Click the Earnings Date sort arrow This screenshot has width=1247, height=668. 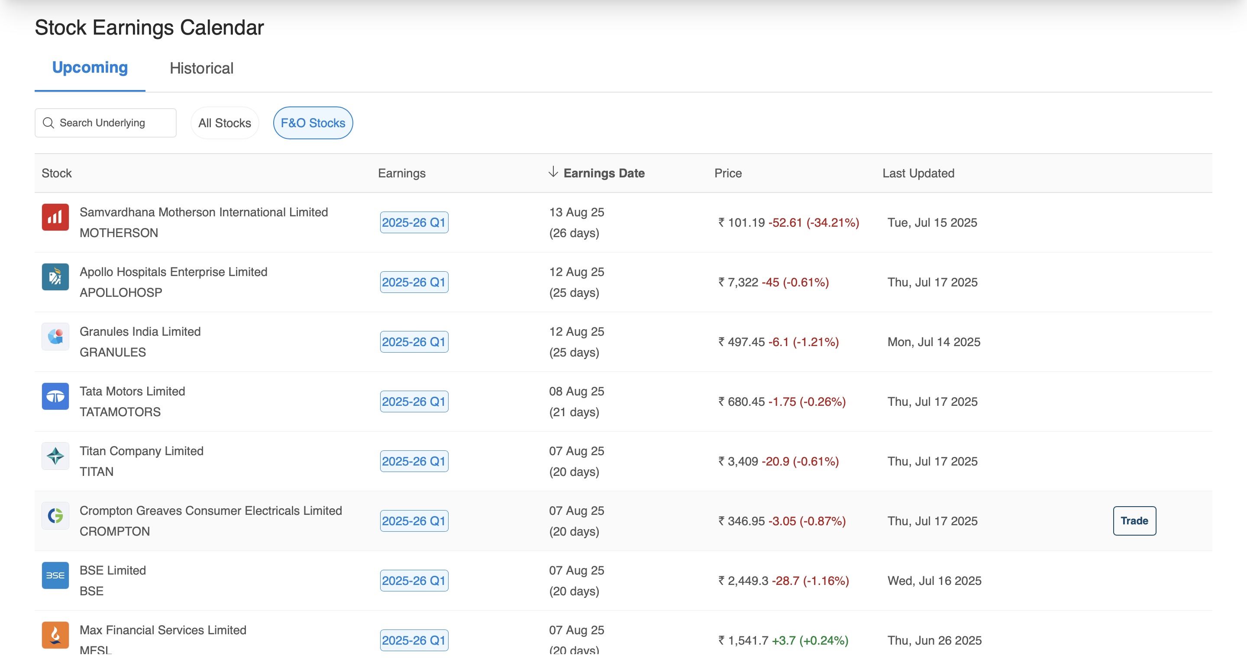point(553,172)
